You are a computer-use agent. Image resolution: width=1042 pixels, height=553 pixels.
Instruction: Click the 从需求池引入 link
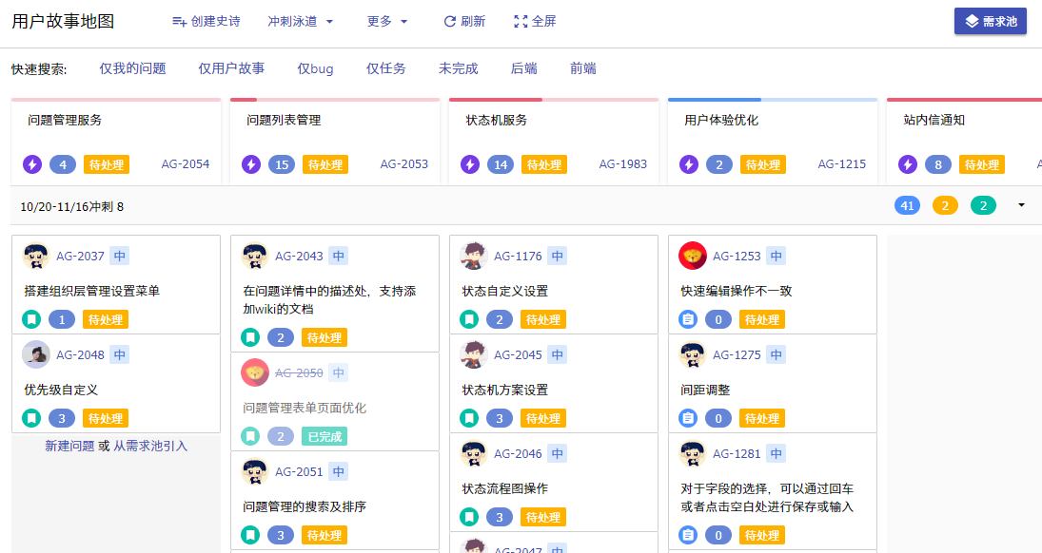click(x=150, y=446)
